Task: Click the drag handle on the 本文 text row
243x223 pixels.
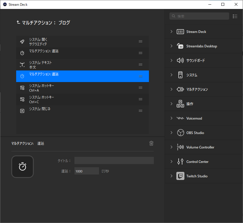Action: coord(141,64)
